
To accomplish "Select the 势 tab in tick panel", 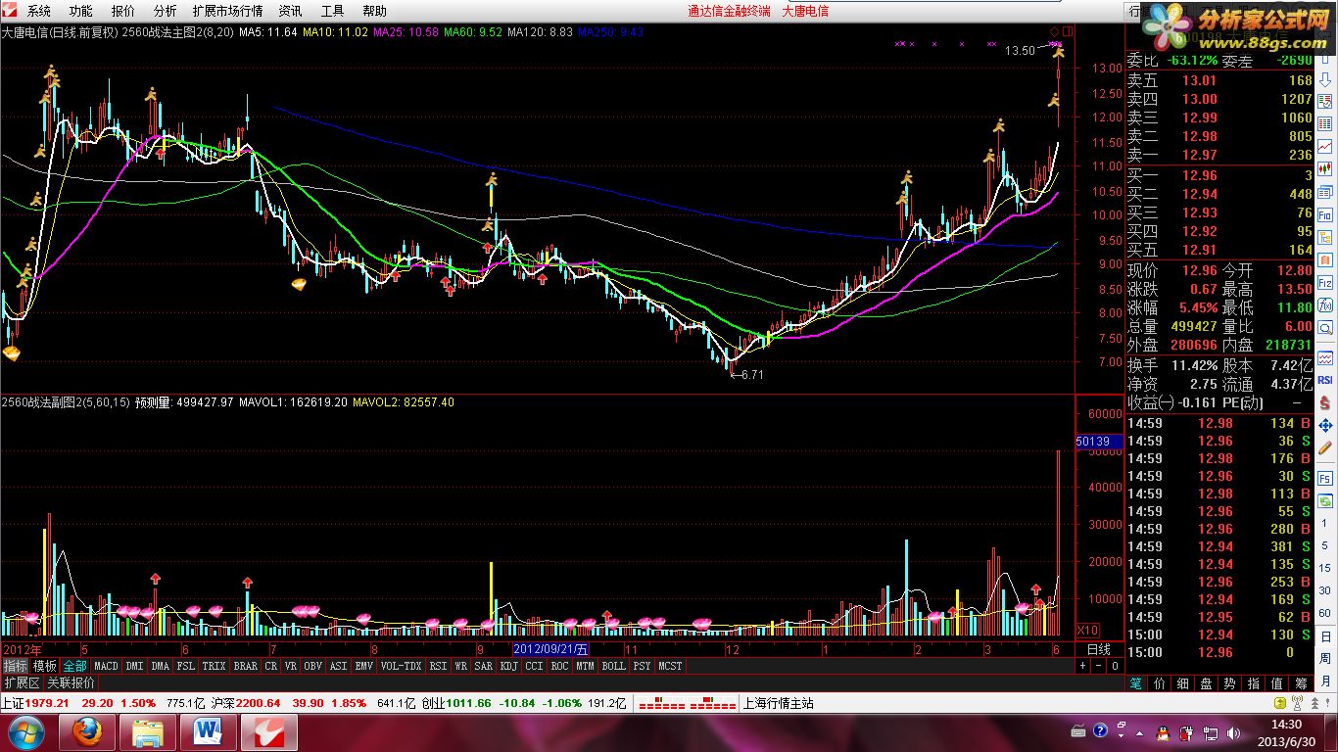I will [1229, 683].
